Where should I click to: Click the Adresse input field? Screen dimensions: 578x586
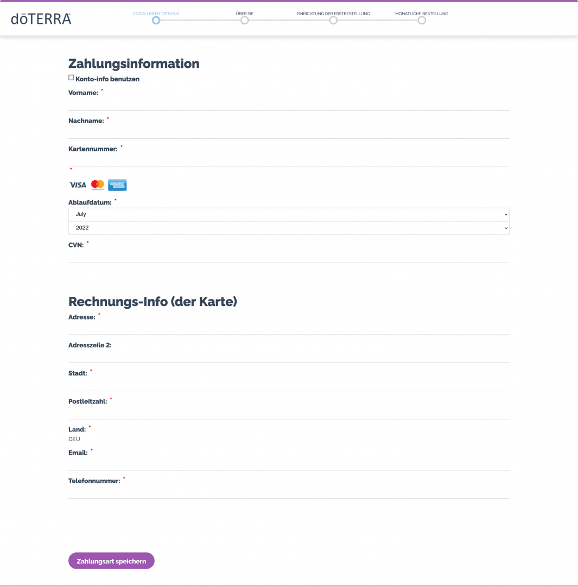click(289, 328)
